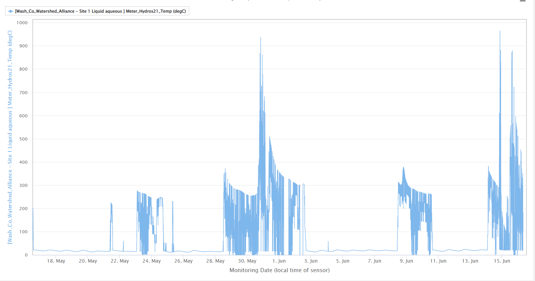Click the small isolated spike near 4 Jun

tap(328, 242)
